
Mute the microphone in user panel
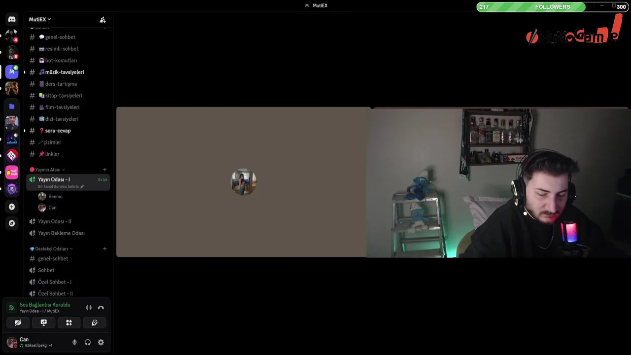[x=74, y=342]
